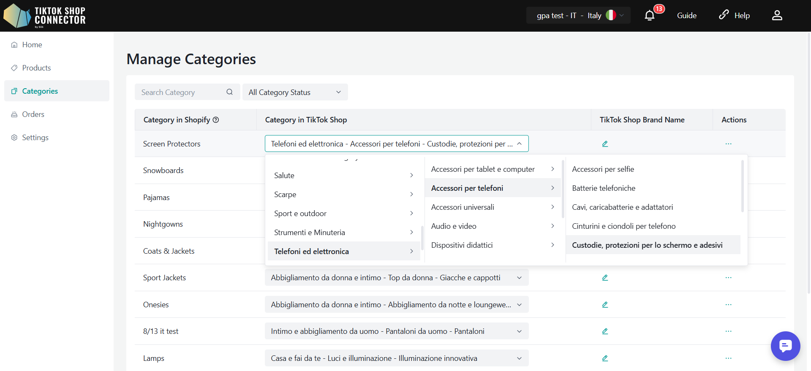
Task: Open actions menu for Onesies row
Action: [x=728, y=305]
